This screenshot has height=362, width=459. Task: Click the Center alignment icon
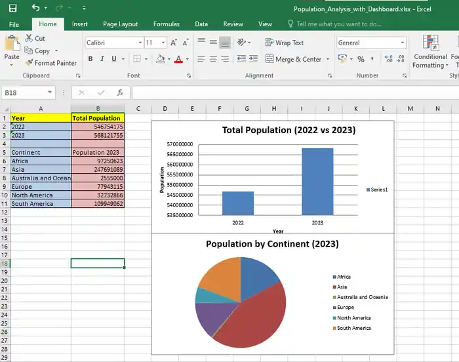(x=213, y=59)
